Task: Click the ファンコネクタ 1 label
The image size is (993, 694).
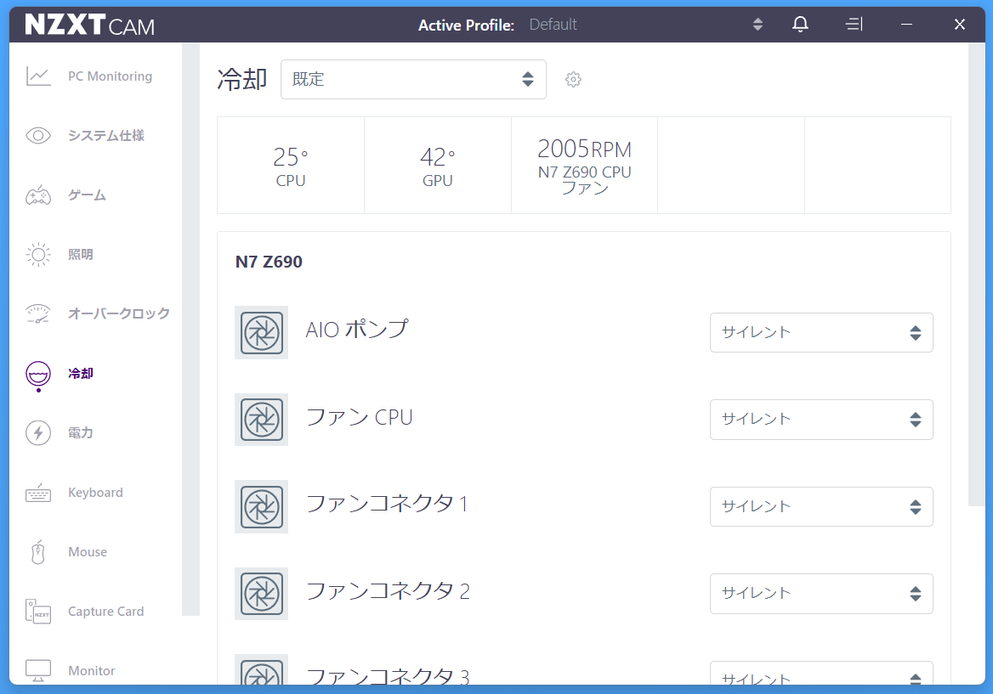Action: click(387, 504)
